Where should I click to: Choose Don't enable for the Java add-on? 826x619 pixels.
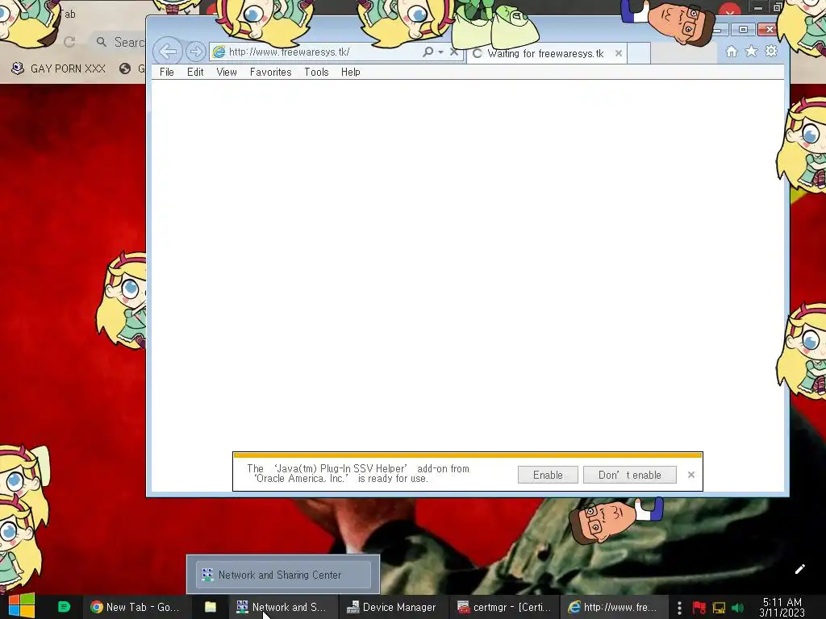click(629, 475)
